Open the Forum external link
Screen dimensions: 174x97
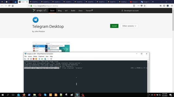[x=89, y=11]
